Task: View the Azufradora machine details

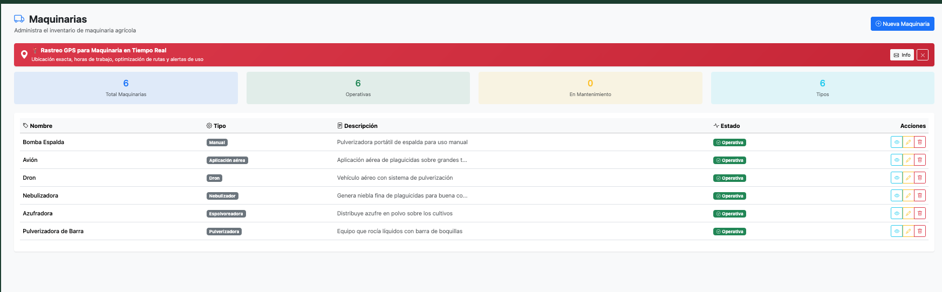Action: pos(897,213)
